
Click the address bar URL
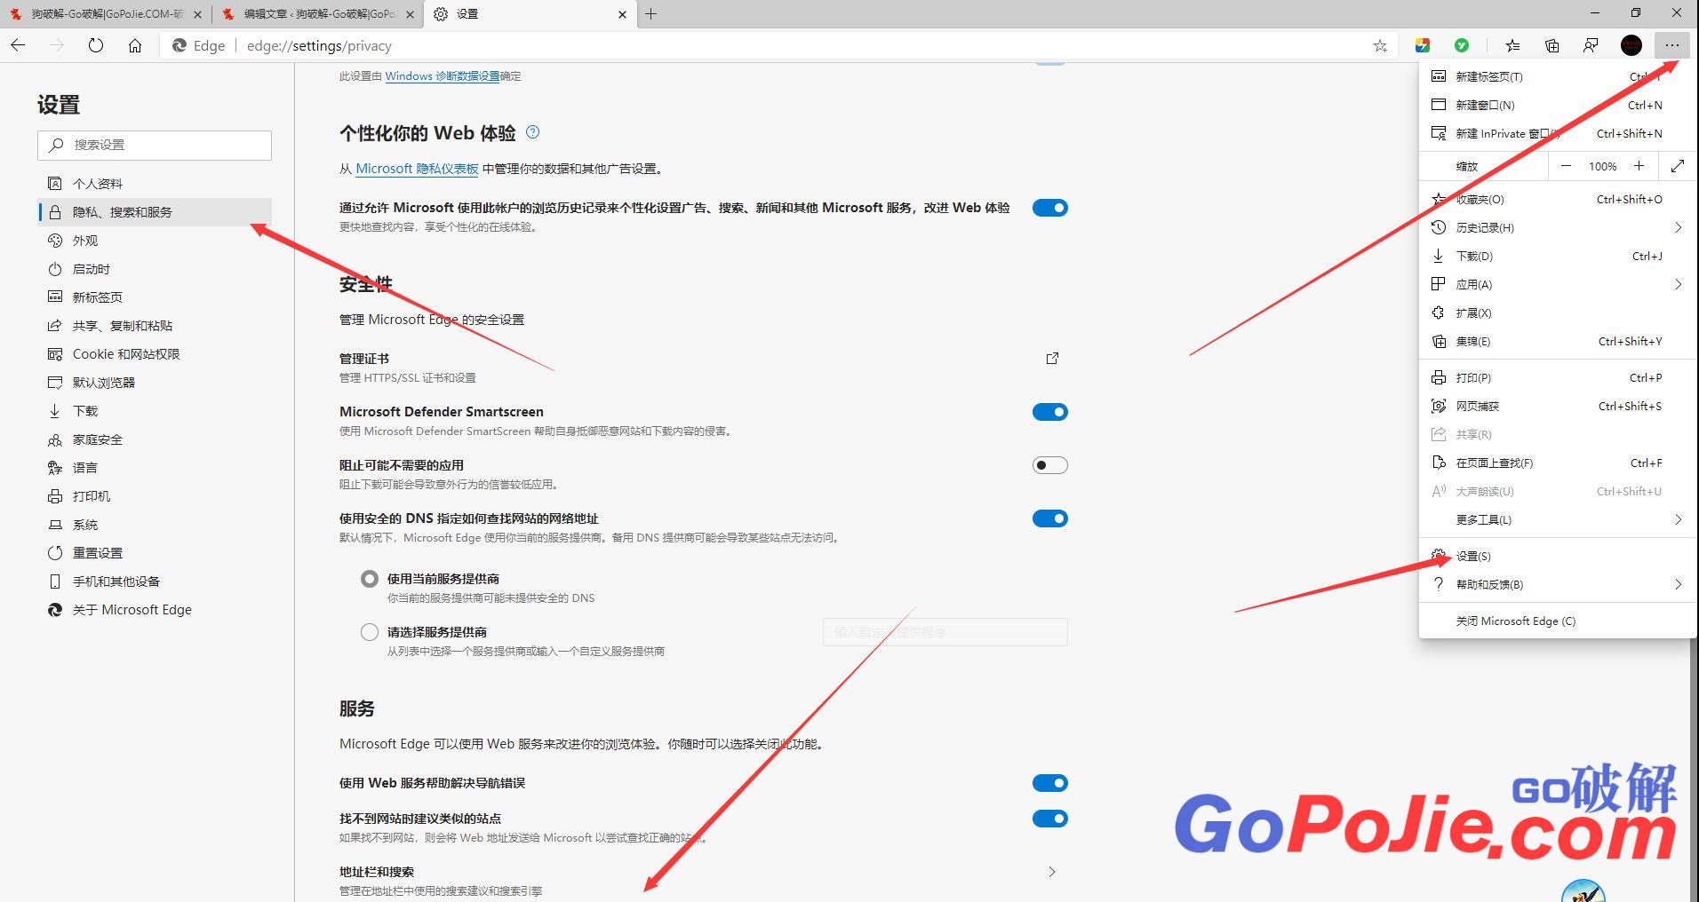[x=319, y=46]
